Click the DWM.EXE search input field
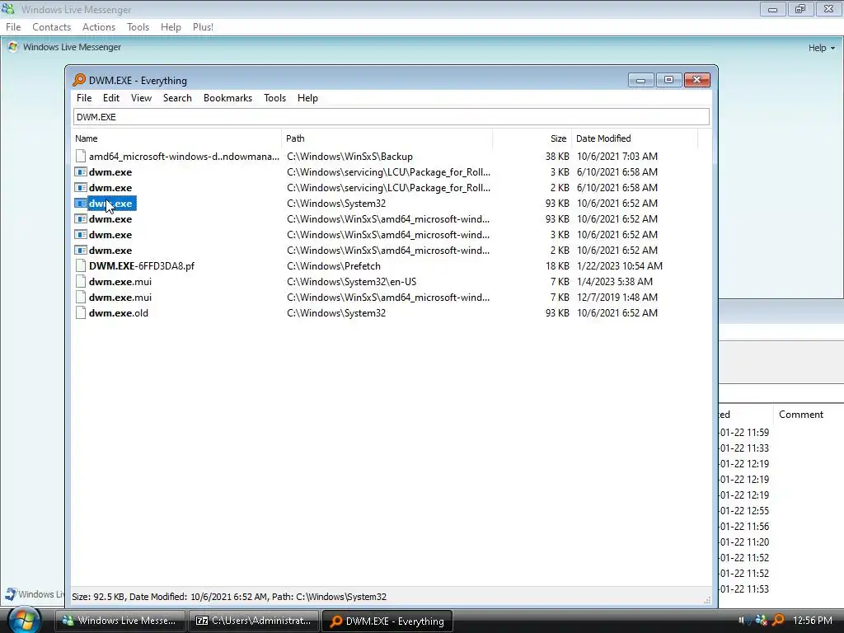Screen dimensions: 844x633 pos(392,117)
